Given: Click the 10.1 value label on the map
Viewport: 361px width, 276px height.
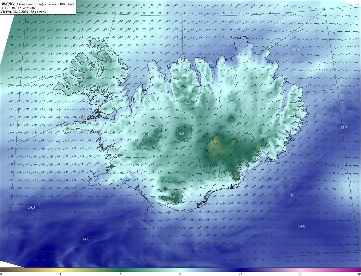Looking at the screenshot, I should tap(320, 67).
